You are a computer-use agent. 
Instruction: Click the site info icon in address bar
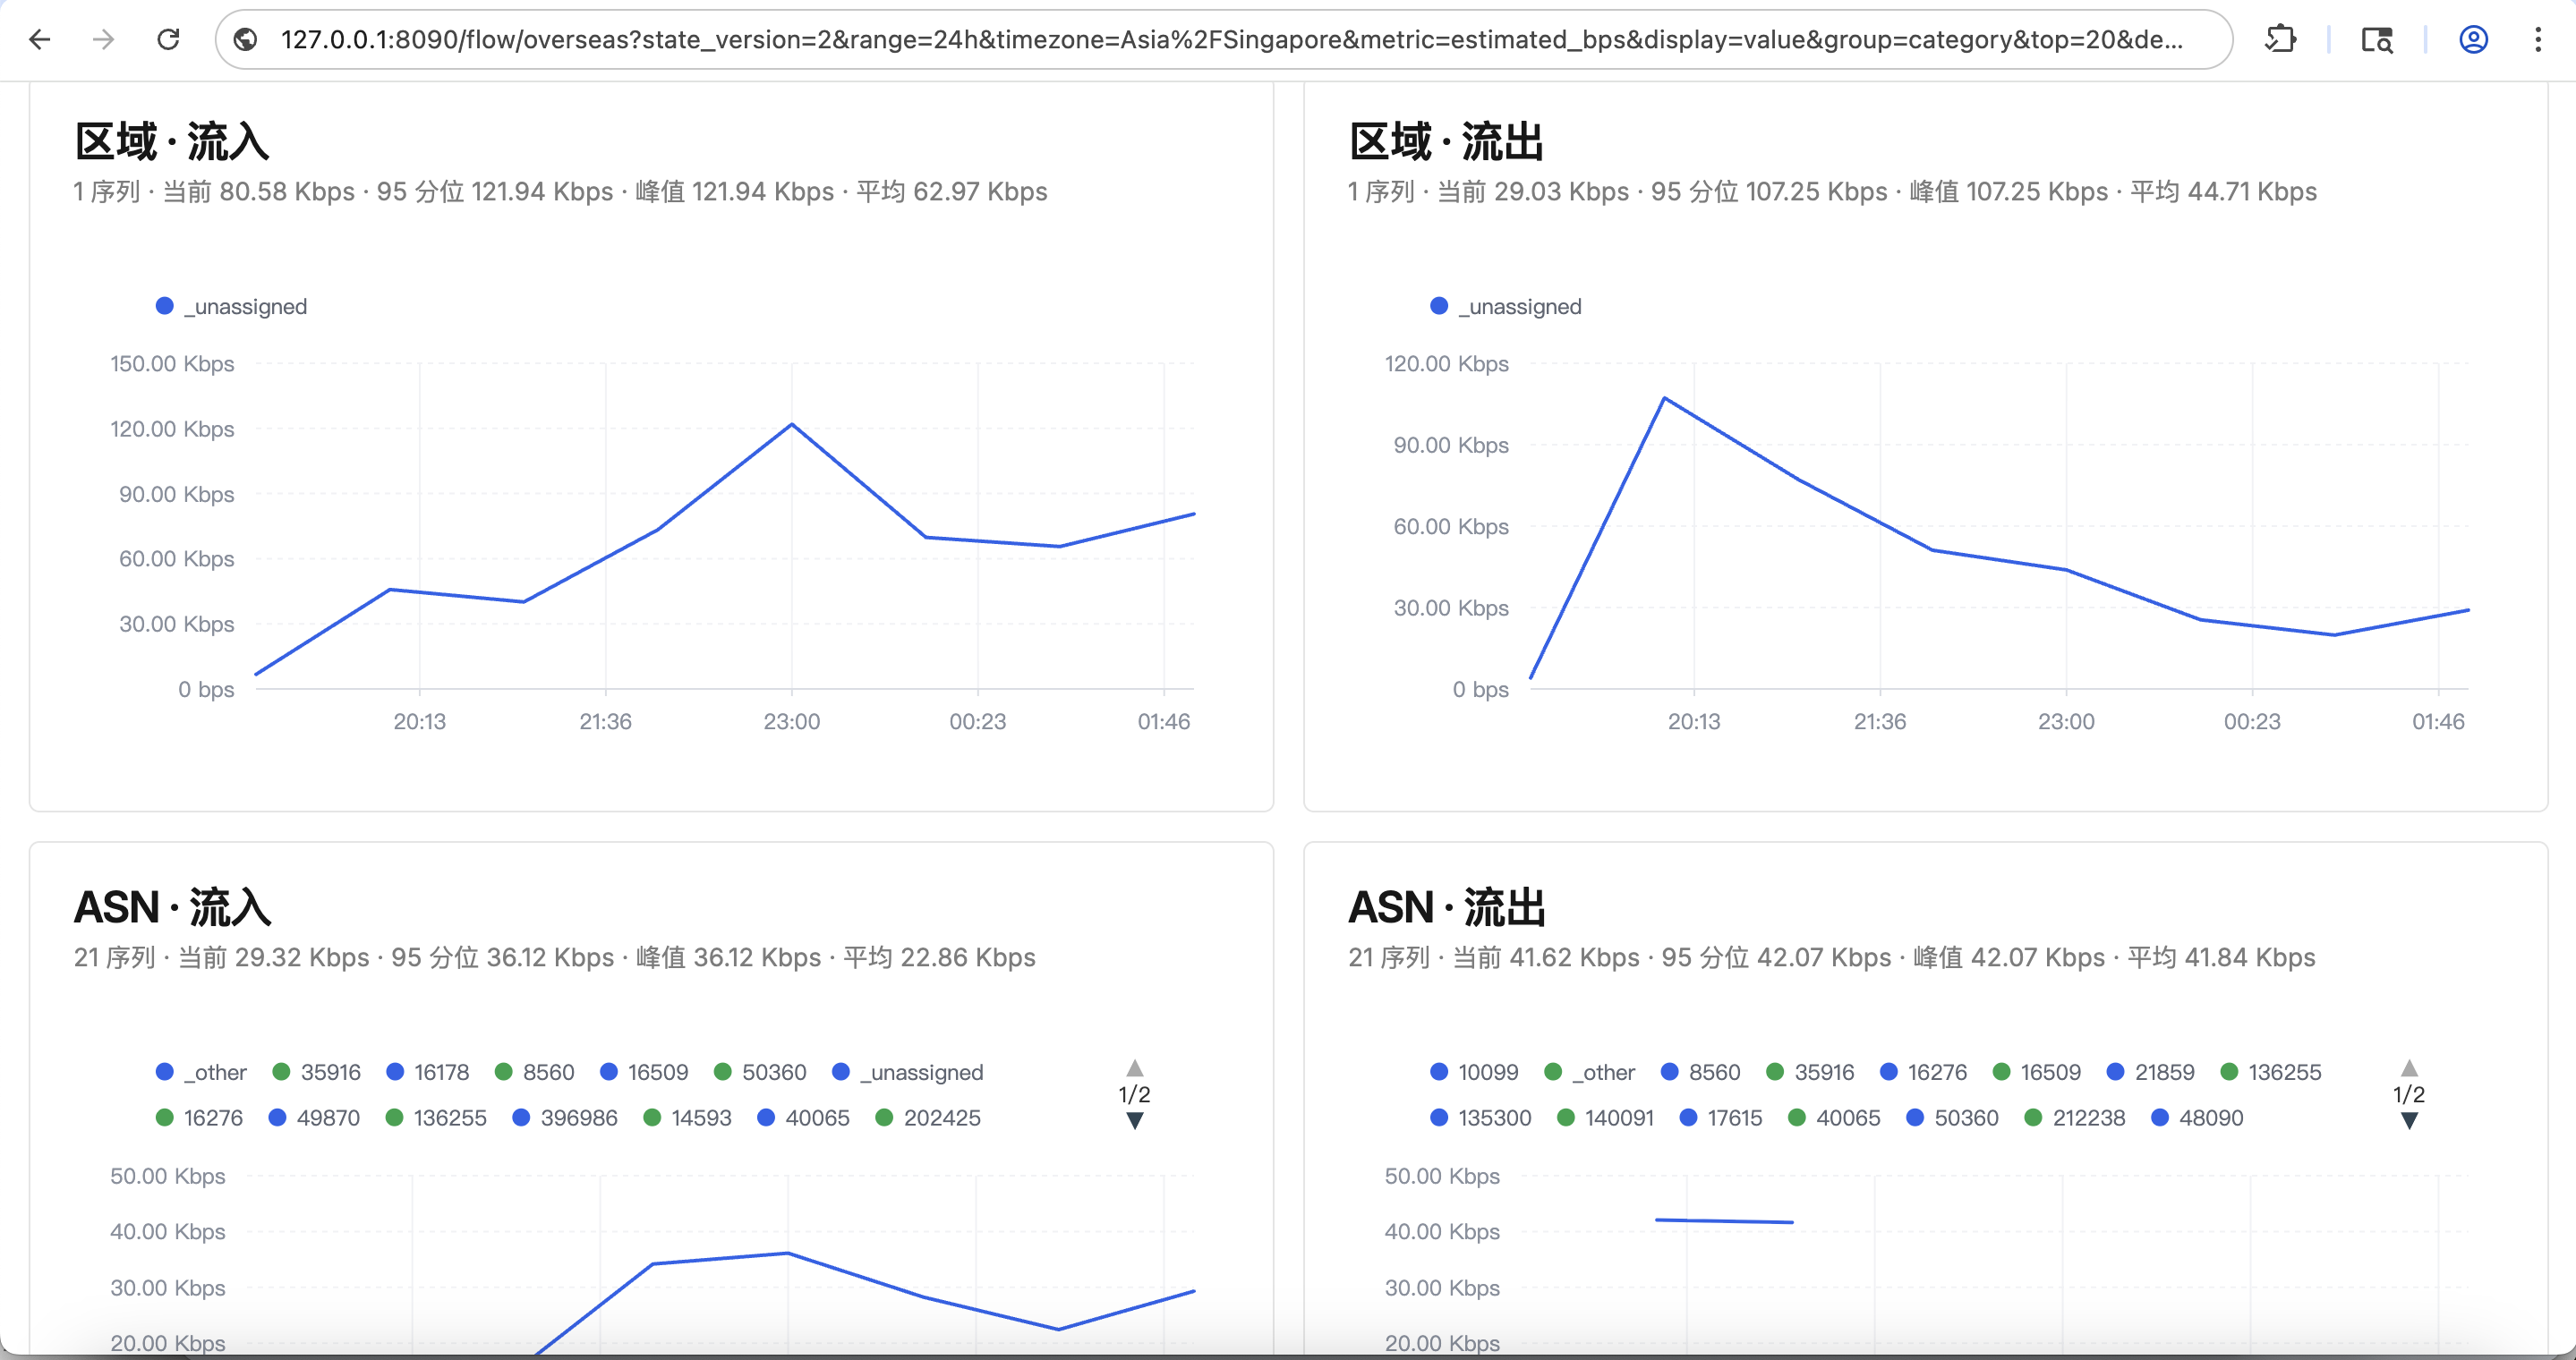[246, 39]
